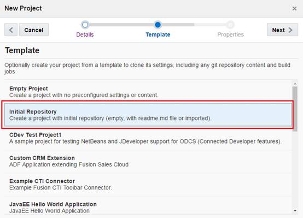Choose the CDev Test Project1 template
The width and height of the screenshot is (303, 218).
tap(148, 138)
